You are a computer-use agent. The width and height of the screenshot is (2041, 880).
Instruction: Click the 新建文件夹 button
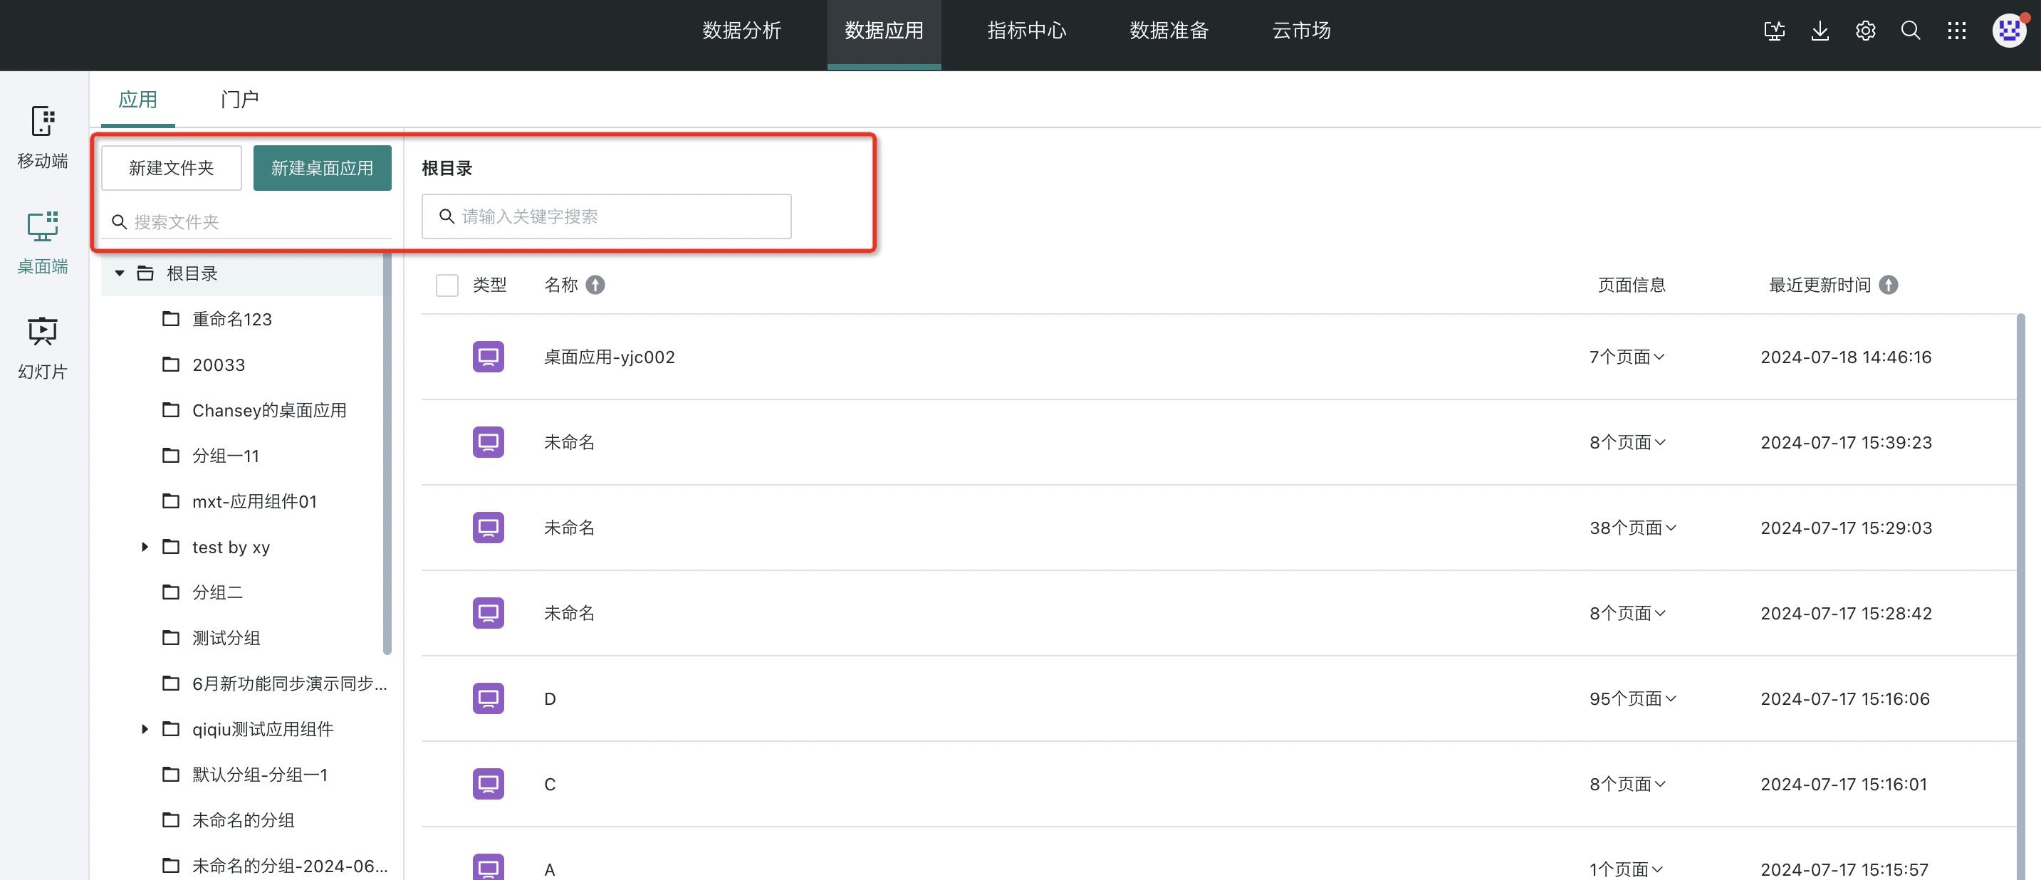click(171, 168)
